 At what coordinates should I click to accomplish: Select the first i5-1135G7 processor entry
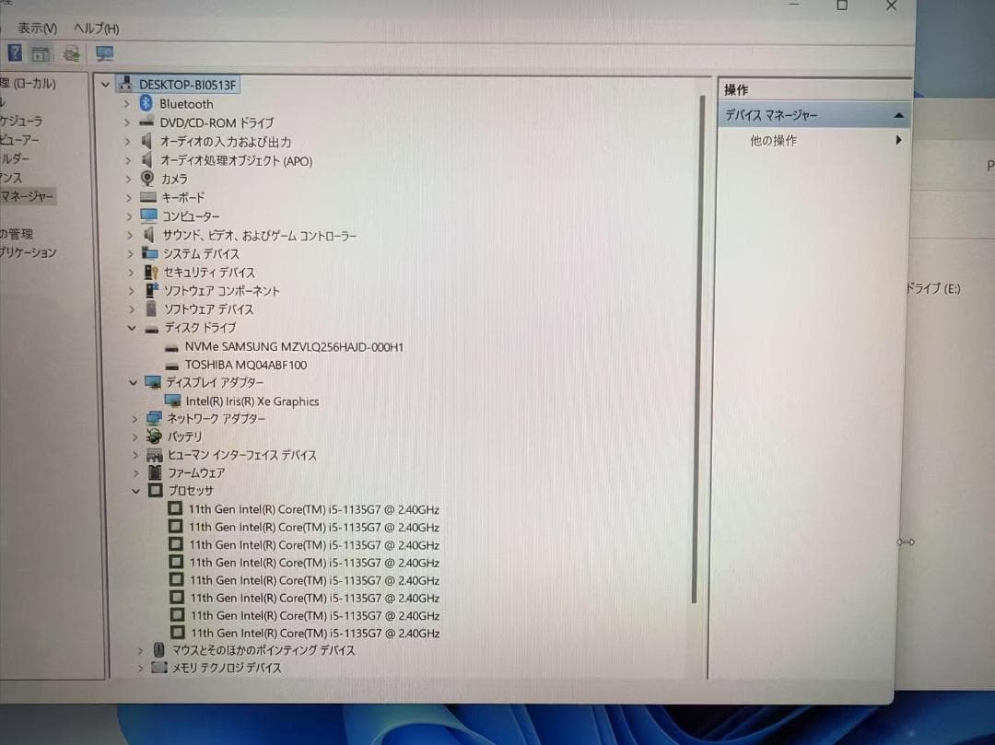click(313, 508)
